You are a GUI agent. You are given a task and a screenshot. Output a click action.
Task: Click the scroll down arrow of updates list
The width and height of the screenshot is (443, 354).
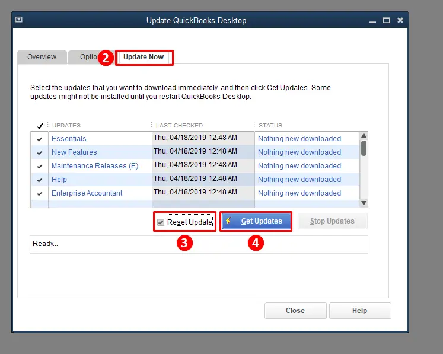[x=364, y=203]
